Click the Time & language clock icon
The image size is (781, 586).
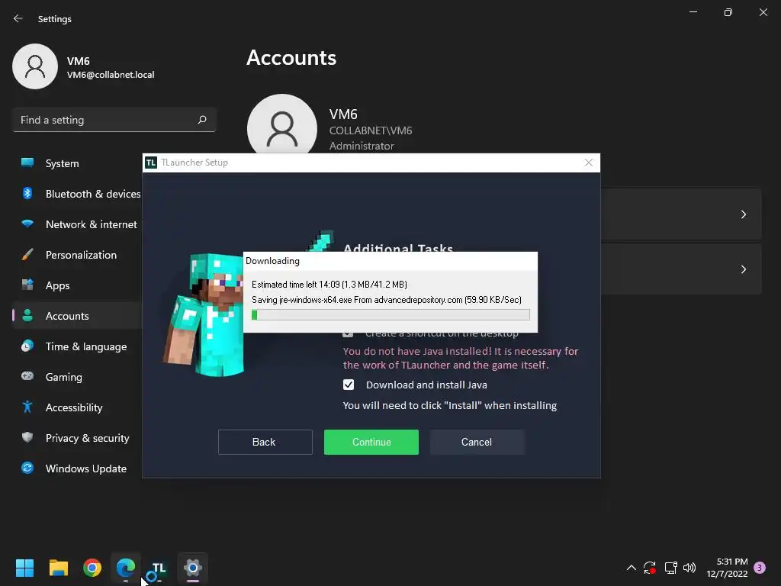coord(27,346)
